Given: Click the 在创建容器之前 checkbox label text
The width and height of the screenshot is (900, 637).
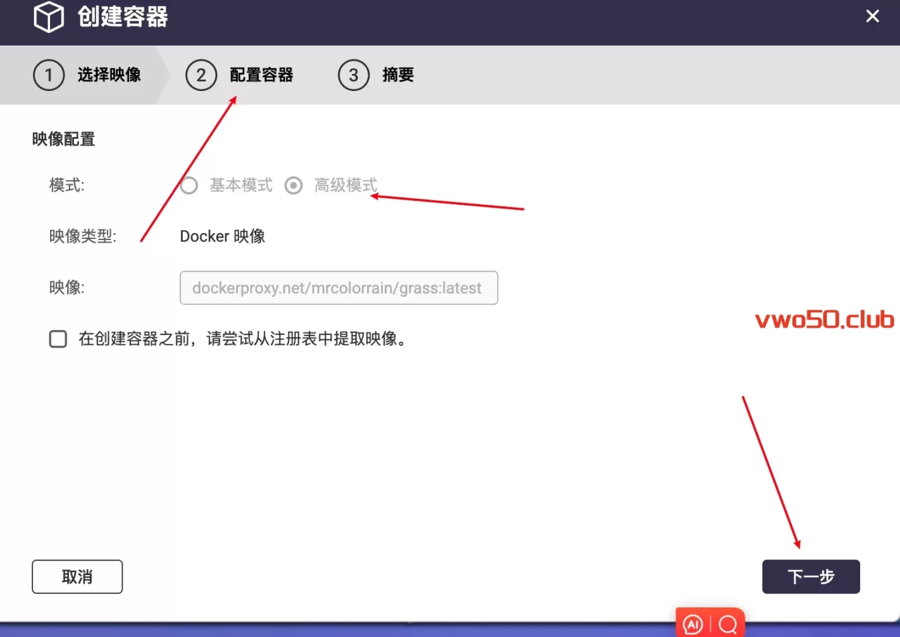Looking at the screenshot, I should pos(243,339).
